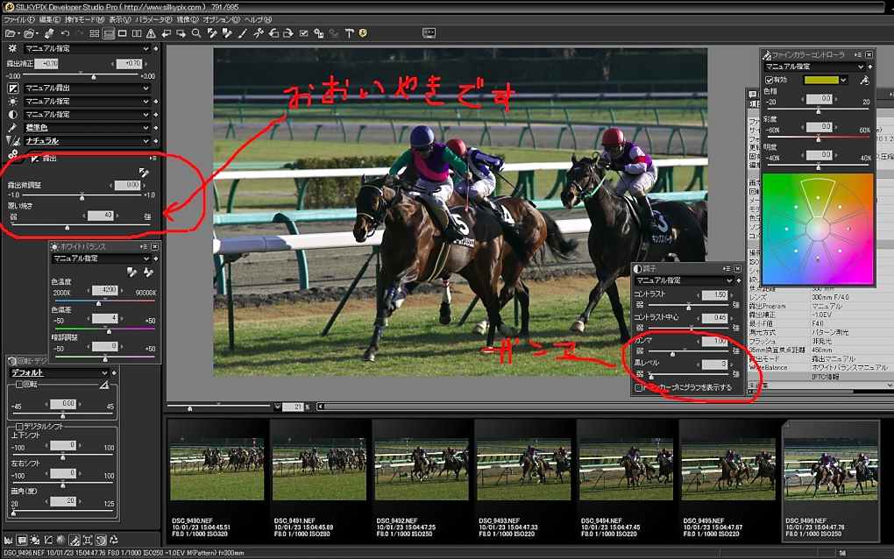Open the デフォルト dropdown in rotation panel
This screenshot has width=894, height=559.
click(x=60, y=372)
